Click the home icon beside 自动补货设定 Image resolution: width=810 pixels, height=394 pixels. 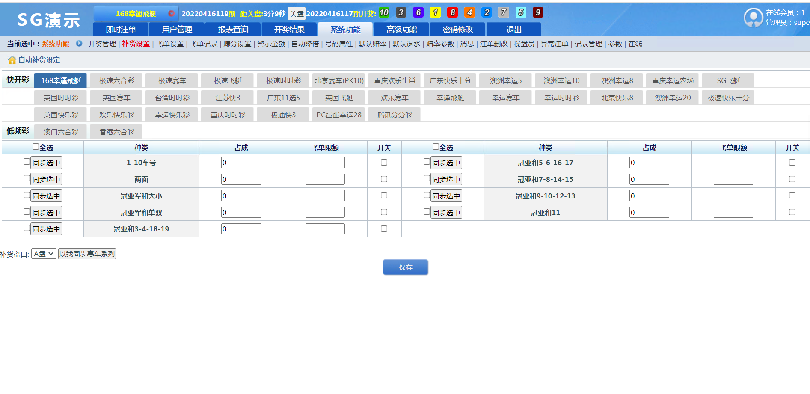pyautogui.click(x=12, y=60)
